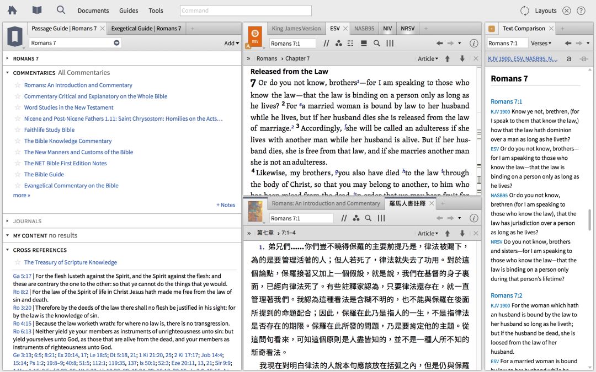Star The Bible Knowledge Commentary
Image resolution: width=596 pixels, height=372 pixels.
(x=18, y=141)
